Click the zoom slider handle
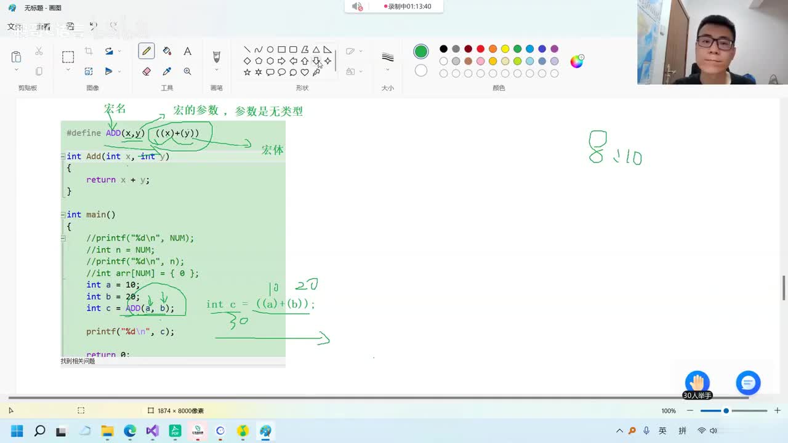This screenshot has height=443, width=788. [726, 410]
